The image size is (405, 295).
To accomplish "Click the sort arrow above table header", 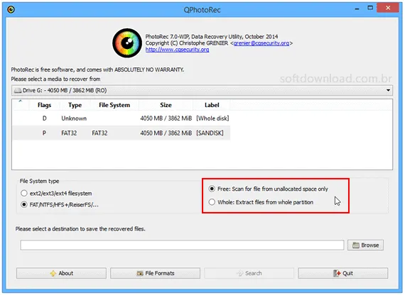I will [x=21, y=101].
